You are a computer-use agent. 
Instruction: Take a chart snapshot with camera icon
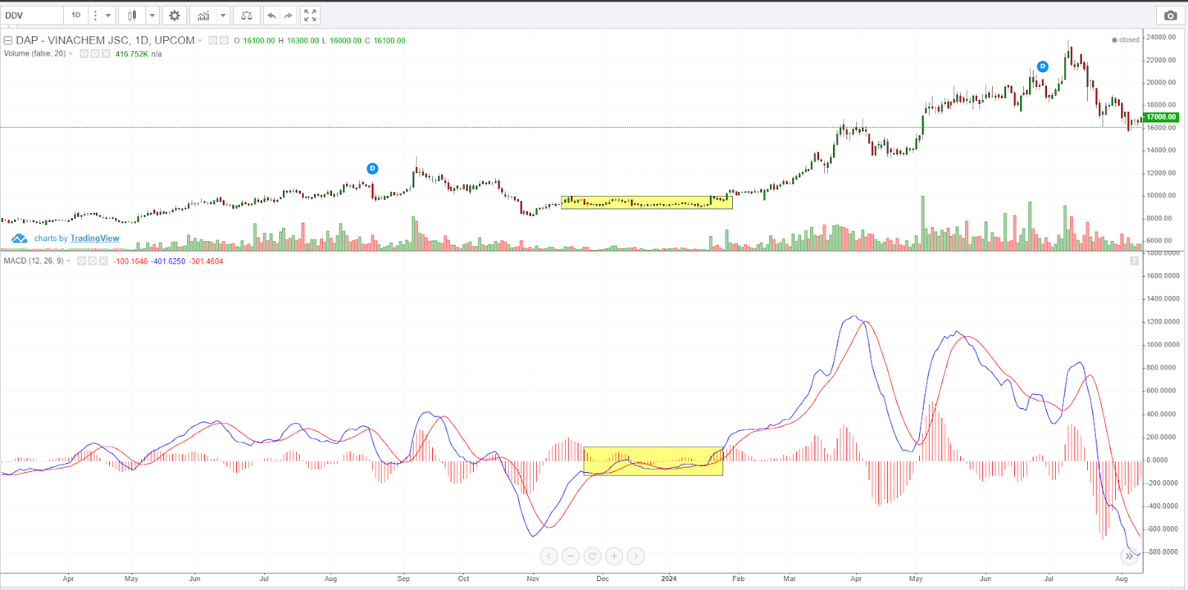(1170, 15)
